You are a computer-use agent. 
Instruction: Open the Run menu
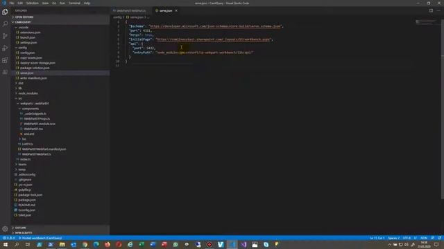click(x=62, y=3)
